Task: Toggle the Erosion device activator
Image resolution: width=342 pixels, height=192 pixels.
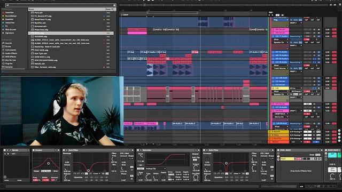Action: (x=34, y=150)
